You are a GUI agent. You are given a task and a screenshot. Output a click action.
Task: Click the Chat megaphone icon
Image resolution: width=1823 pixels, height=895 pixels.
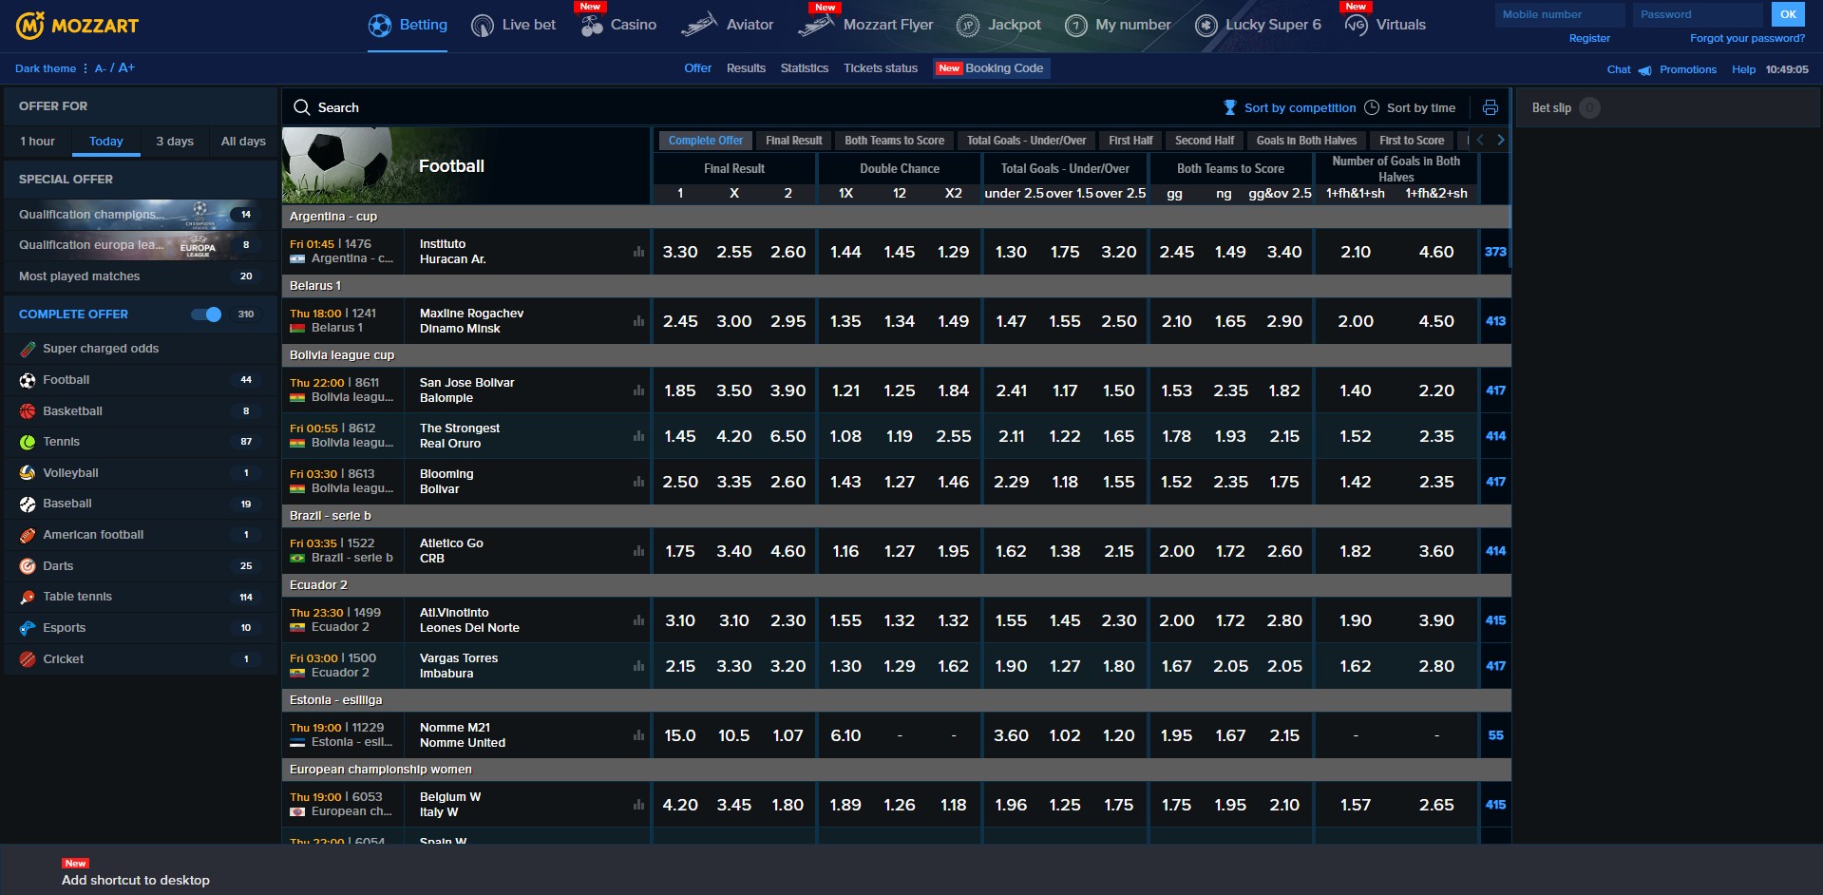[1644, 70]
